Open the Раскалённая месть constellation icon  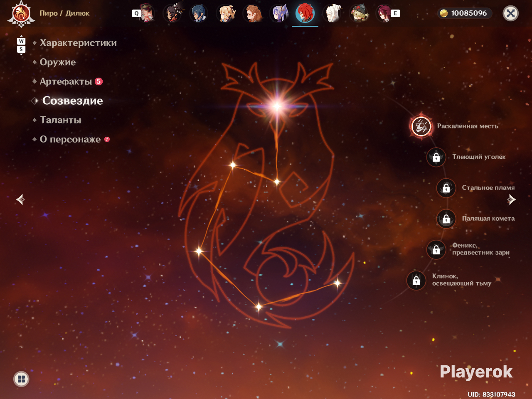pos(421,126)
